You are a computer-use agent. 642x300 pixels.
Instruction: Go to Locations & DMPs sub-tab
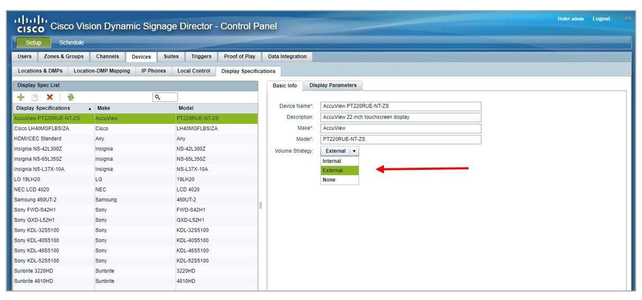(40, 71)
